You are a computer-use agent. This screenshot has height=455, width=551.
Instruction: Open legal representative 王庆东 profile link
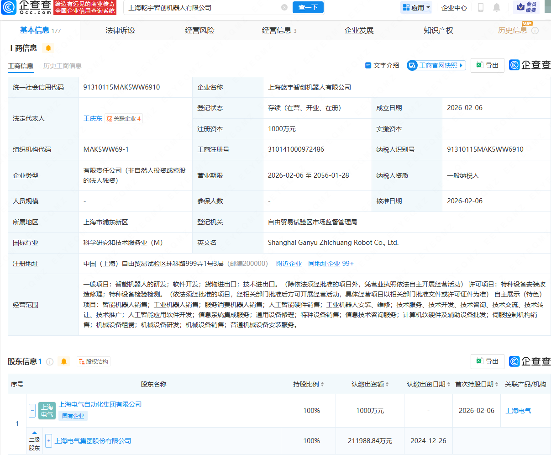coord(93,118)
